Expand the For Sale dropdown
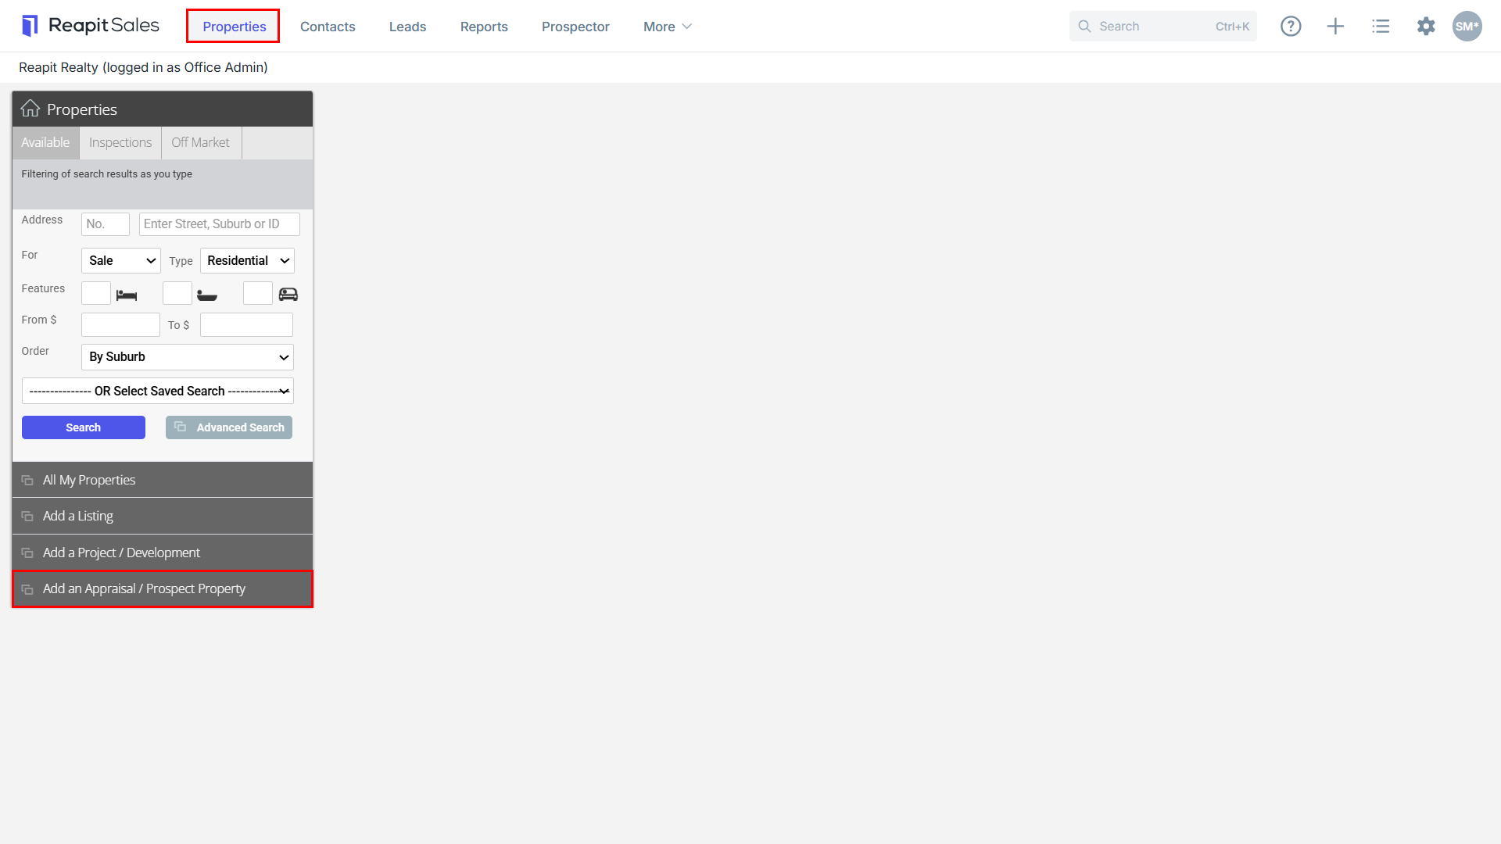This screenshot has height=844, width=1501. (121, 261)
